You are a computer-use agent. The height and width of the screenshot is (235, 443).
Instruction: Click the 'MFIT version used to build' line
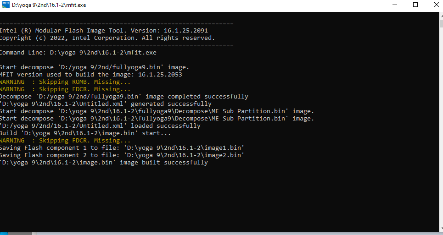[91, 74]
